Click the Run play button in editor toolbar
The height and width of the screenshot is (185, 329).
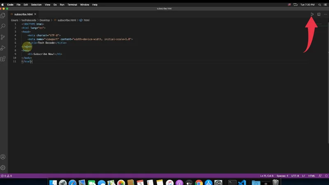pyautogui.click(x=312, y=14)
